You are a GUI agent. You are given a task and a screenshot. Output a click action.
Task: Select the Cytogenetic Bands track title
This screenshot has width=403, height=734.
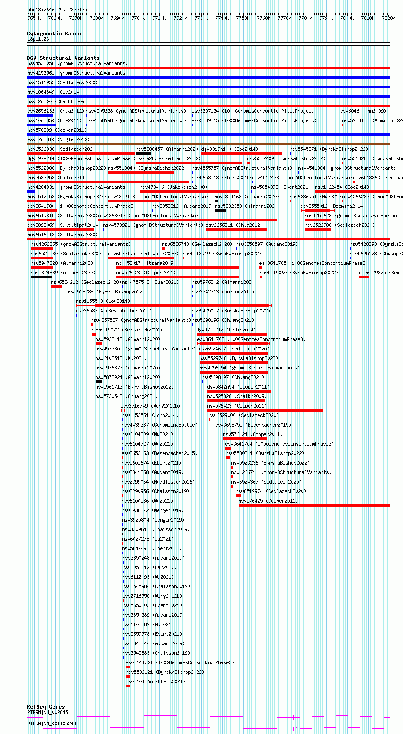coord(53,34)
